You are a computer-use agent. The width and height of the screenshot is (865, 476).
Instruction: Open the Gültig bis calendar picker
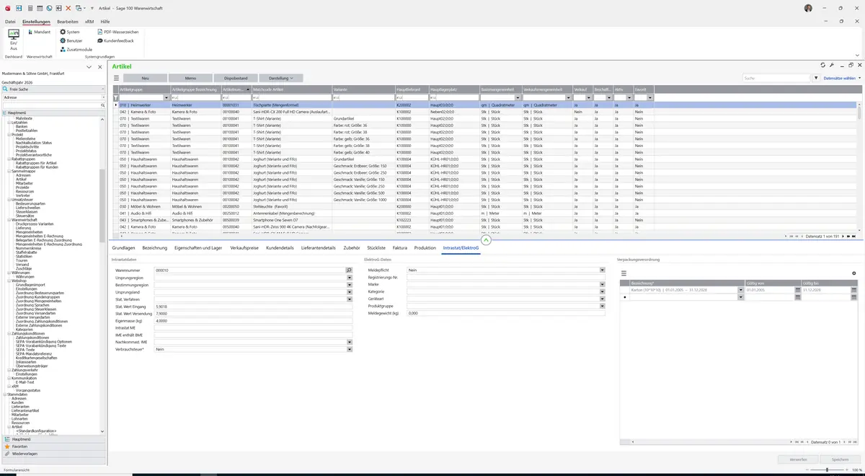point(854,290)
